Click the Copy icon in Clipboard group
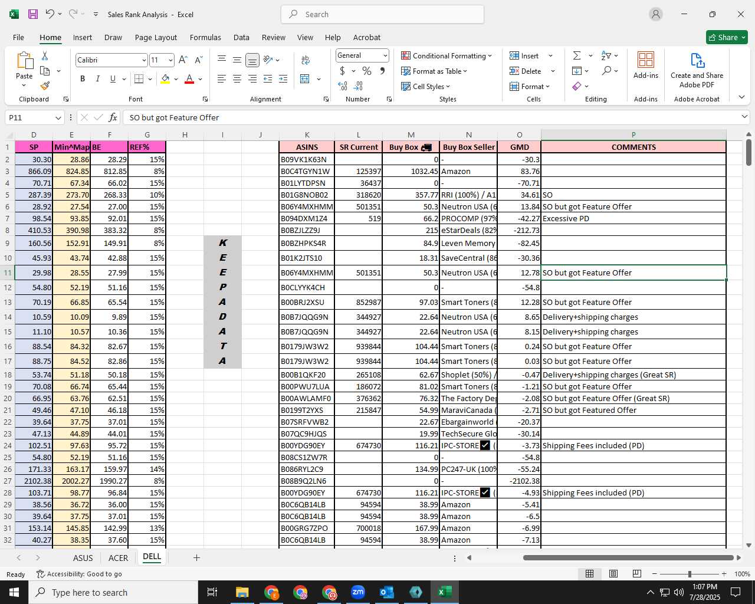Image resolution: width=755 pixels, height=604 pixels. click(45, 71)
